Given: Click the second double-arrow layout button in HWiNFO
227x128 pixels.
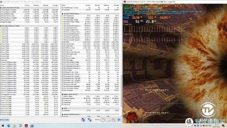Looking at the screenshot, I should pos(7,120).
